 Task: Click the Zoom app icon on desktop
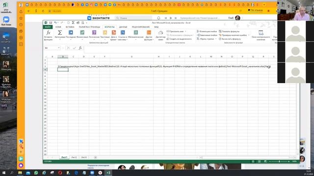[x=6, y=20]
